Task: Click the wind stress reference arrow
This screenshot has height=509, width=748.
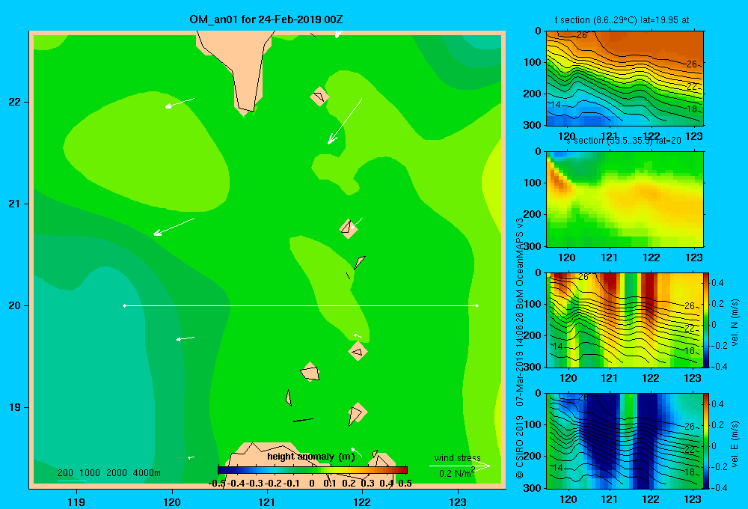Action: click(x=459, y=466)
